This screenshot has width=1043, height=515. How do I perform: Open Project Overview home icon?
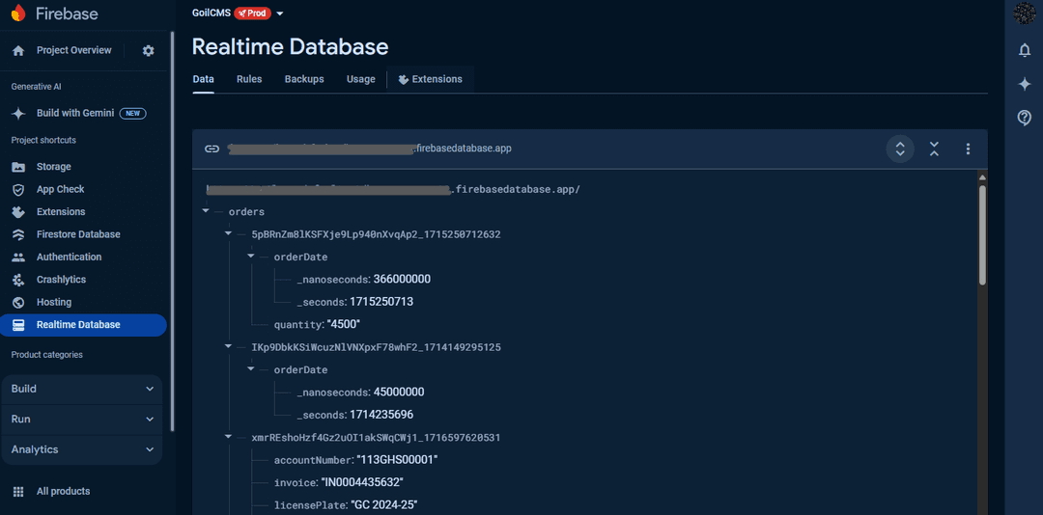(x=18, y=50)
